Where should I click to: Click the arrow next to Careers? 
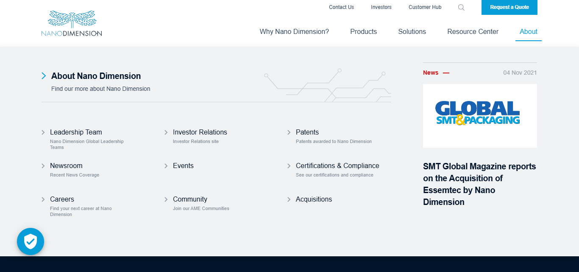pos(43,199)
